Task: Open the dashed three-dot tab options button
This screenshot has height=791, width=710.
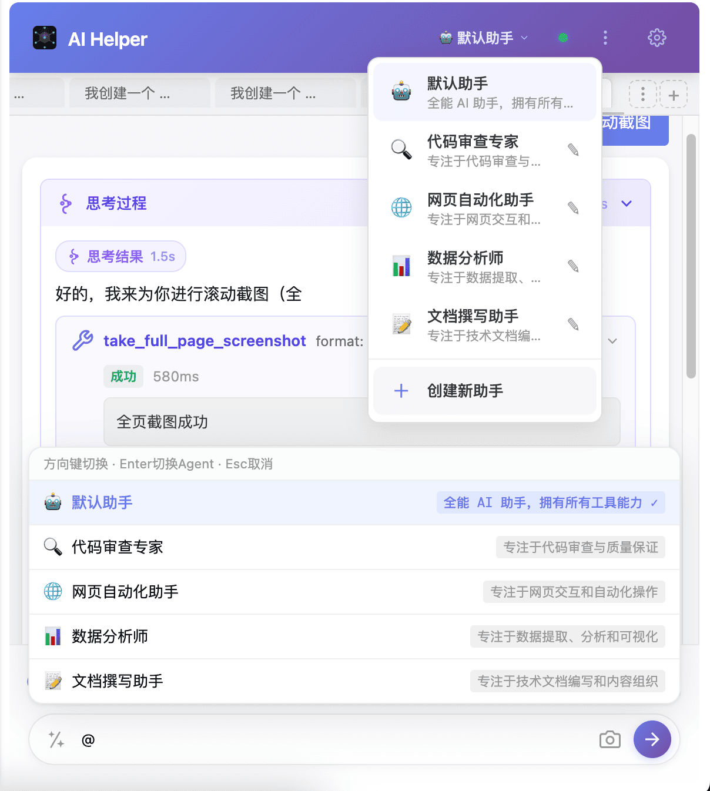Action: pos(642,94)
